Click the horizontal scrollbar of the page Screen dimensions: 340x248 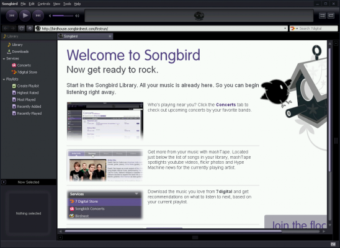click(x=173, y=231)
